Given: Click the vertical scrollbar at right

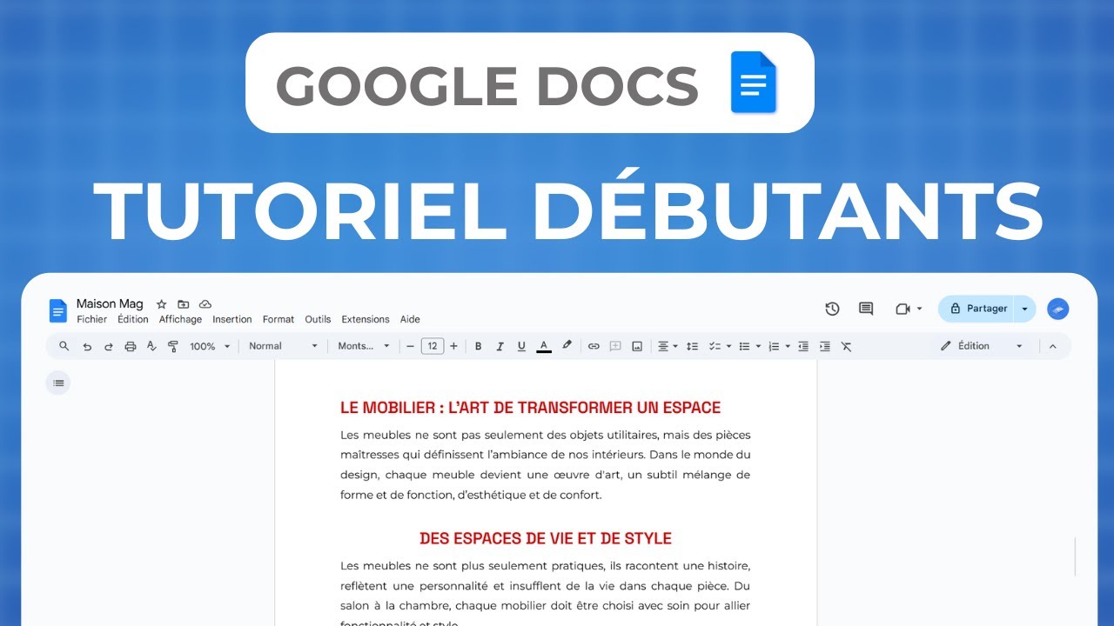Looking at the screenshot, I should coord(1076,556).
